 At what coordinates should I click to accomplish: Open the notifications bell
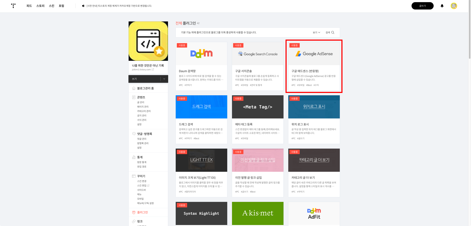click(x=442, y=6)
